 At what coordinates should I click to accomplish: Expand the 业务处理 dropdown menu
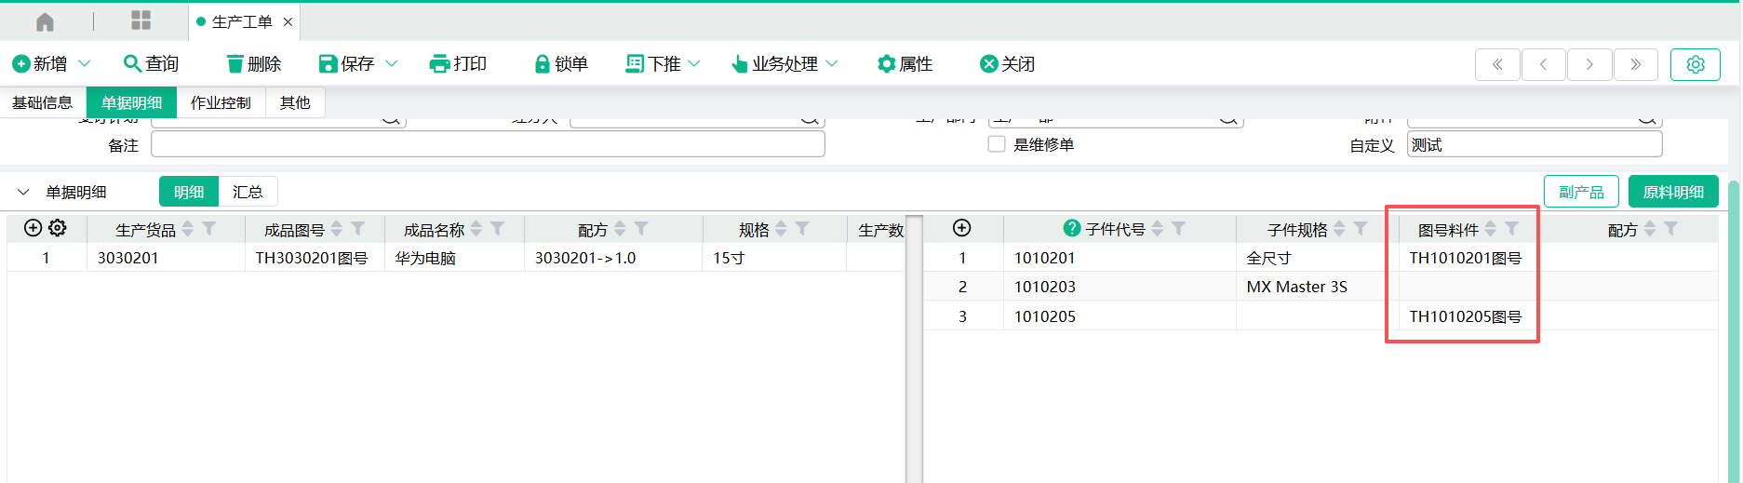pyautogui.click(x=832, y=63)
